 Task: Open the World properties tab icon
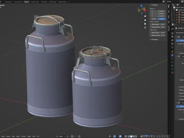[172, 47]
